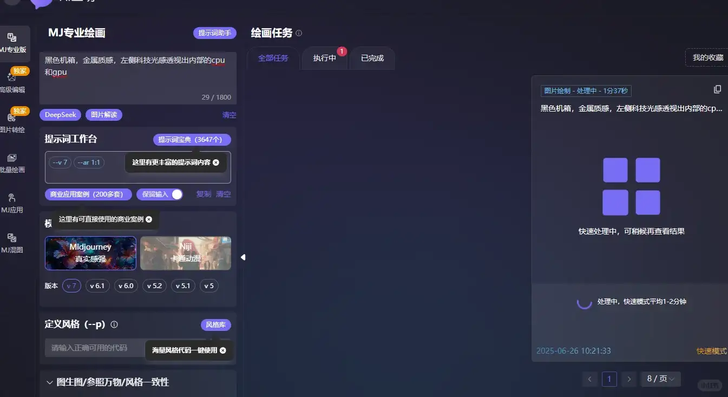Click the copy icon on the processing task card
The image size is (728, 397).
click(717, 89)
